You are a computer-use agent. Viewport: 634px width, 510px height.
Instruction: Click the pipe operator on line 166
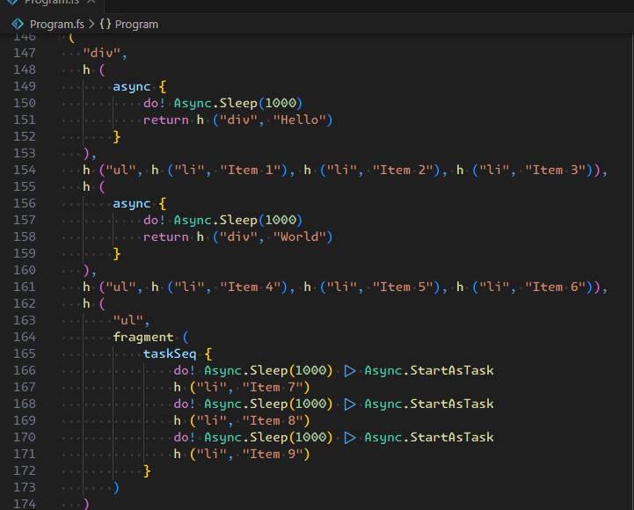350,371
